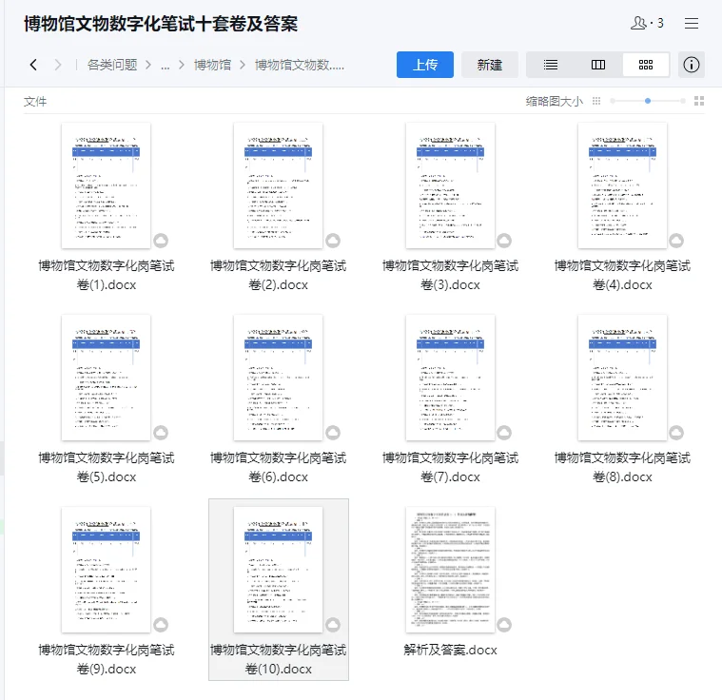Click file name 博物馆文物数字化岗笔试卷(7).docx

[x=451, y=467]
